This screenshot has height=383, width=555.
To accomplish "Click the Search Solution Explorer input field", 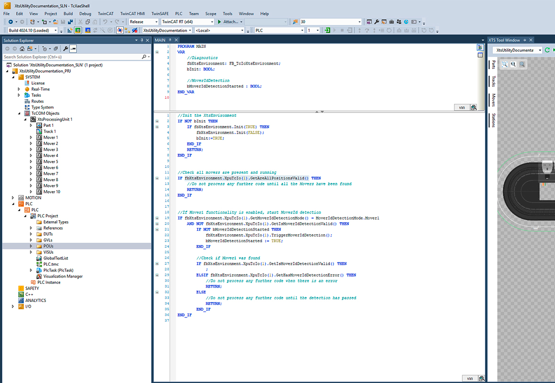I will point(72,56).
